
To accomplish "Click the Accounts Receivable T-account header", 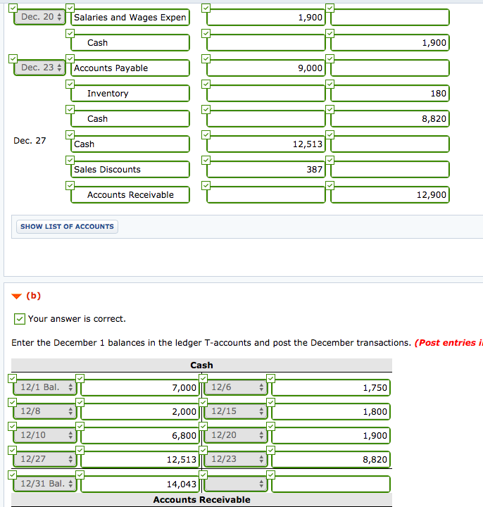I will (201, 499).
